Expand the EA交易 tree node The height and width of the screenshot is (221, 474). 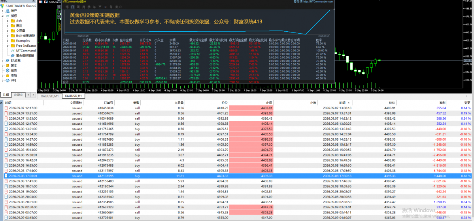2,61
